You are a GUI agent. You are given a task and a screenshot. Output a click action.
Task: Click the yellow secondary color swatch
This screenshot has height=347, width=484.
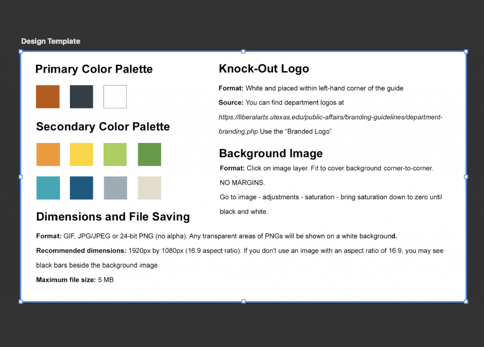(x=81, y=154)
